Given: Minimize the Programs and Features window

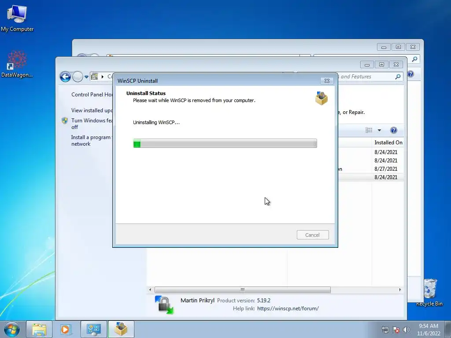Looking at the screenshot, I should [367, 65].
